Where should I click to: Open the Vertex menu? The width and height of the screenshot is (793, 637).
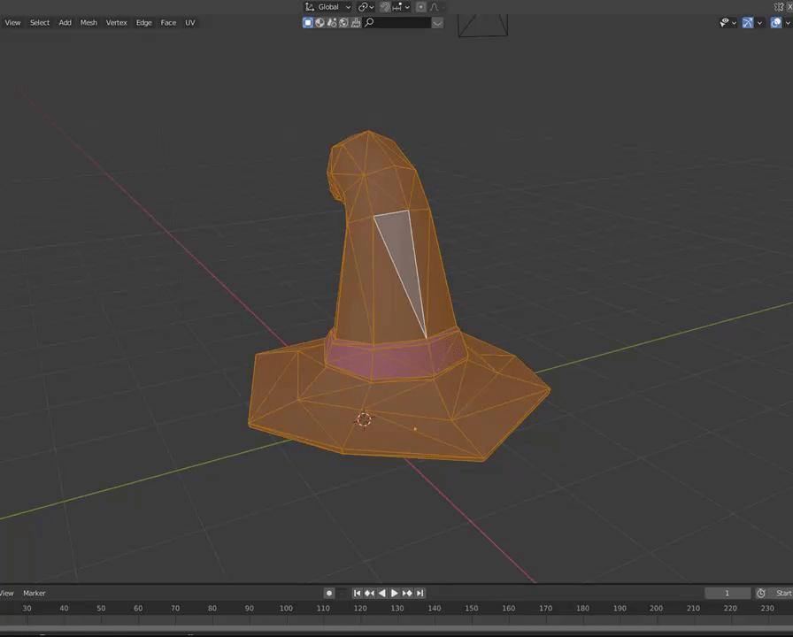tap(116, 23)
